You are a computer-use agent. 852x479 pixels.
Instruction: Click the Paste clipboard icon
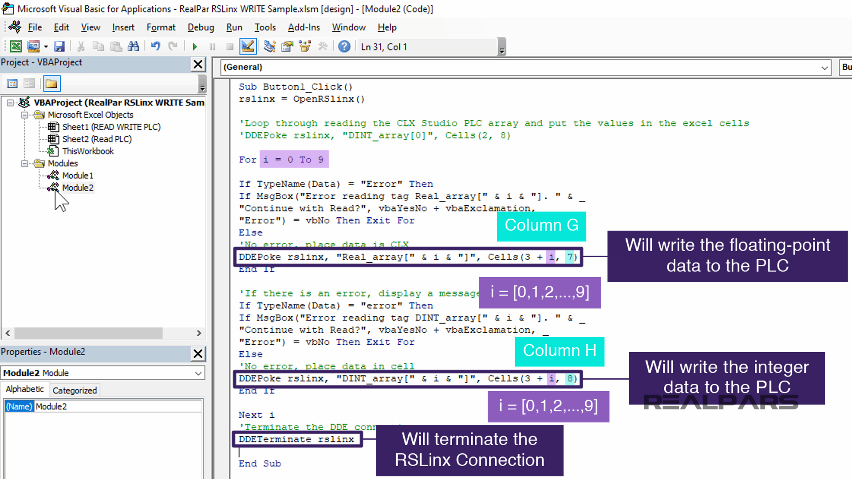click(116, 46)
